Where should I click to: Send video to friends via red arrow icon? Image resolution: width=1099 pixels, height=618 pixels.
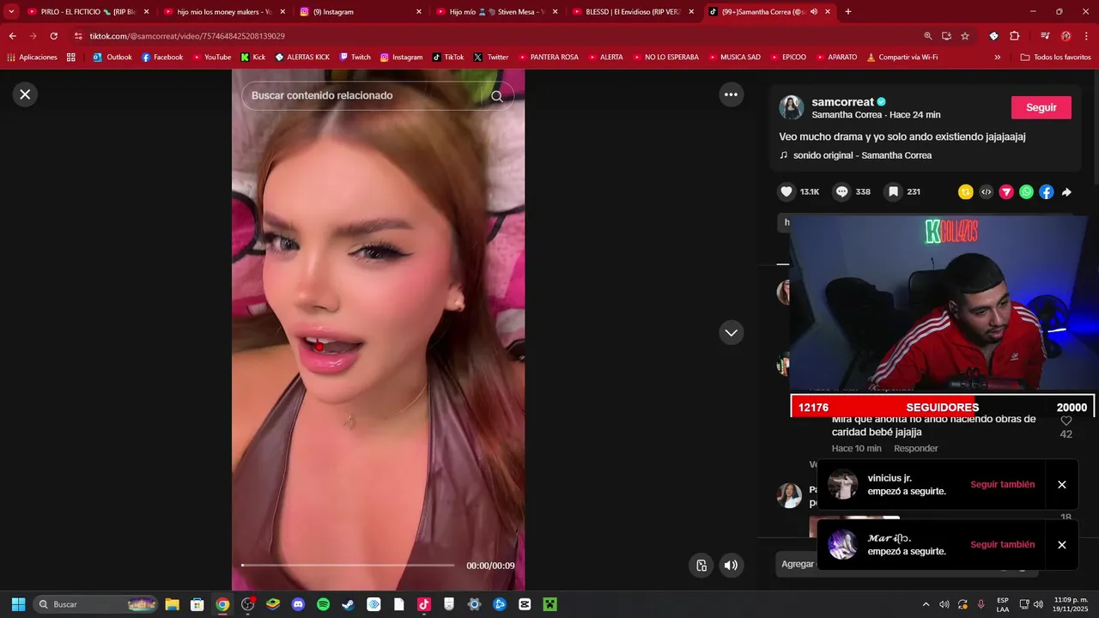pos(1006,192)
